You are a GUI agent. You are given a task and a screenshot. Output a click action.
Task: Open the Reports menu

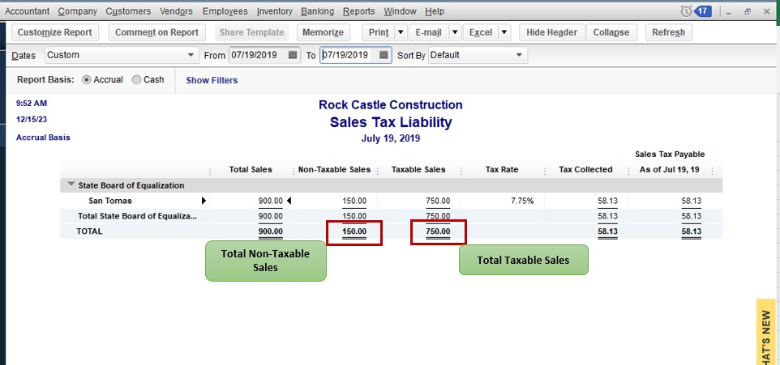[x=359, y=11]
